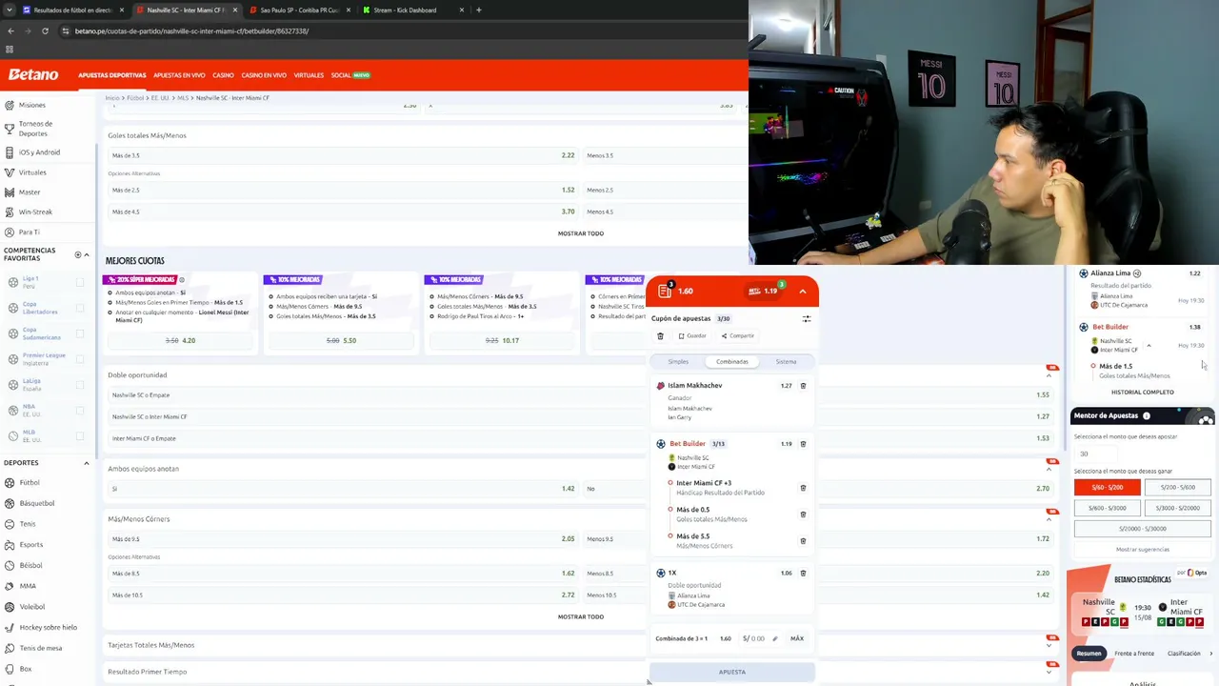This screenshot has height=686, width=1219.
Task: Switch to the Simples bet tab
Action: tap(678, 362)
